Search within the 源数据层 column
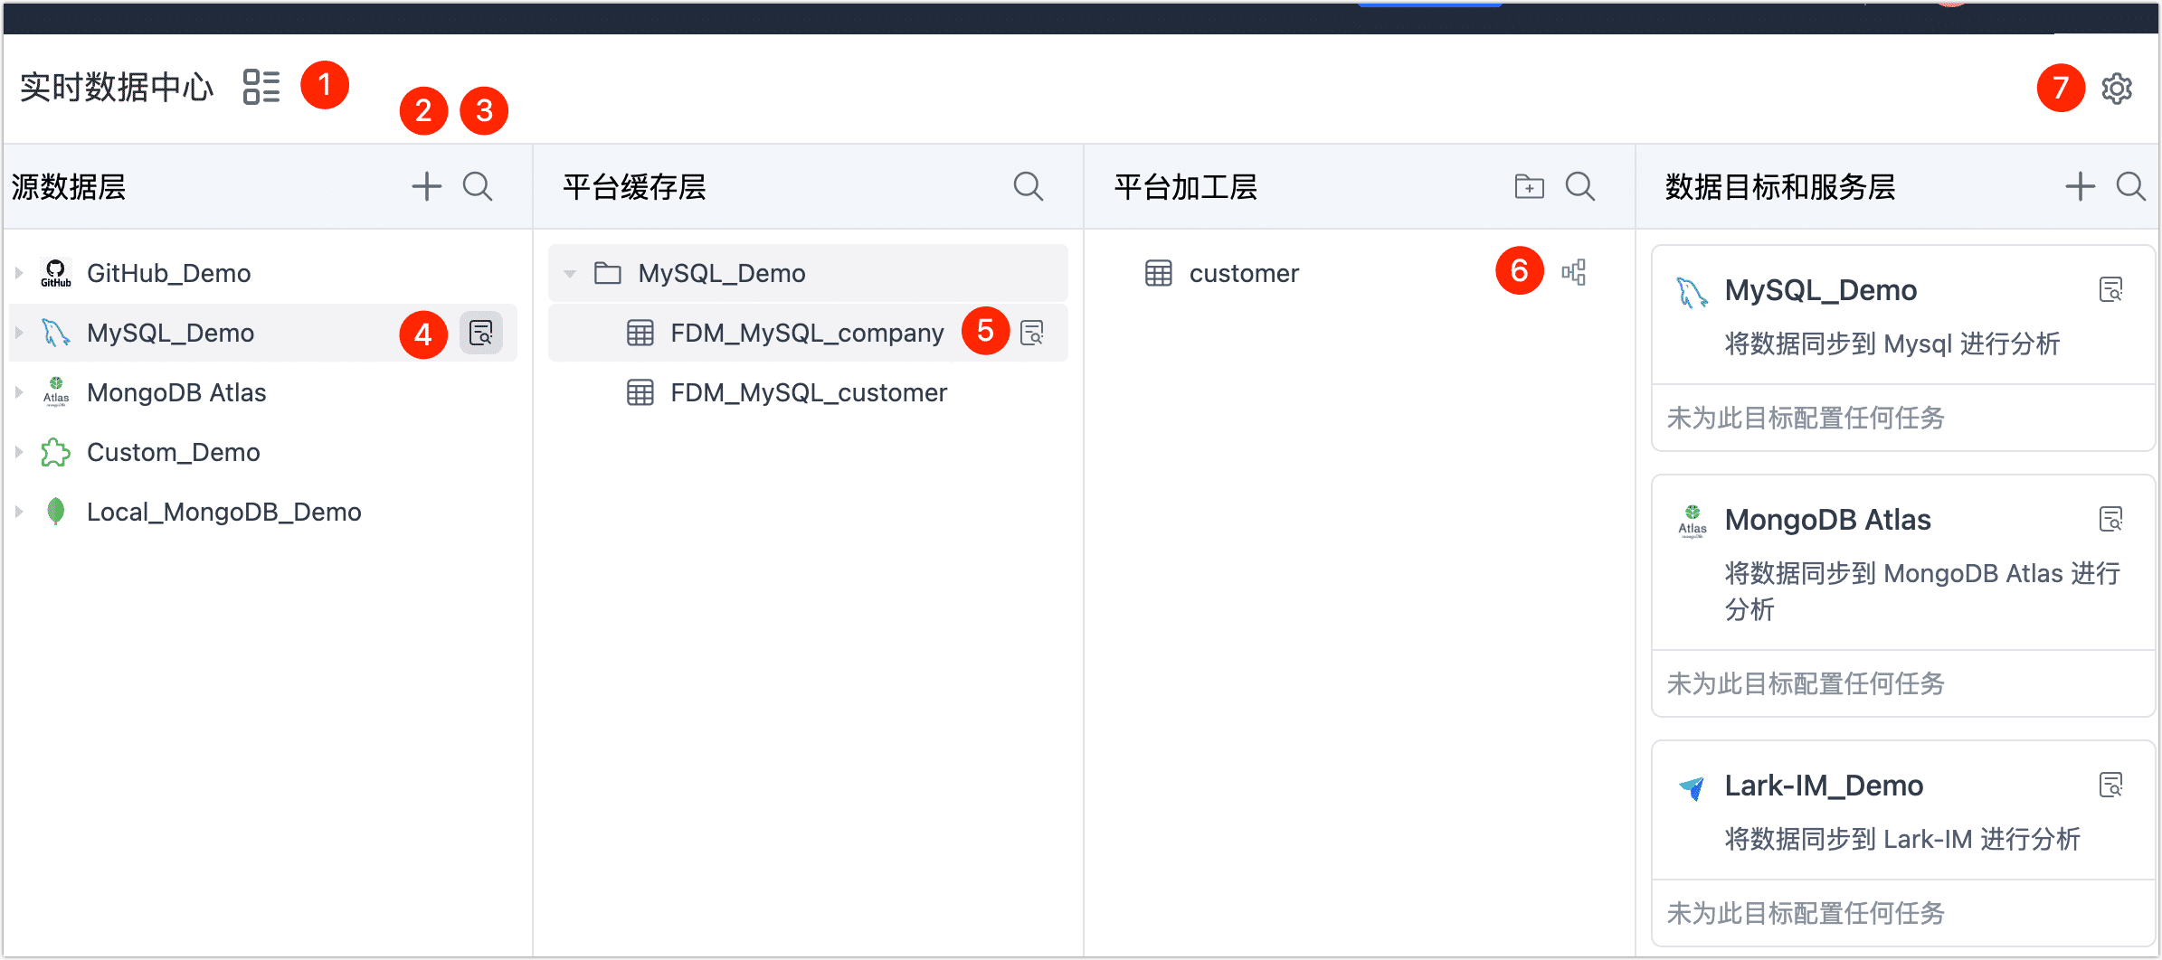 coord(478,187)
